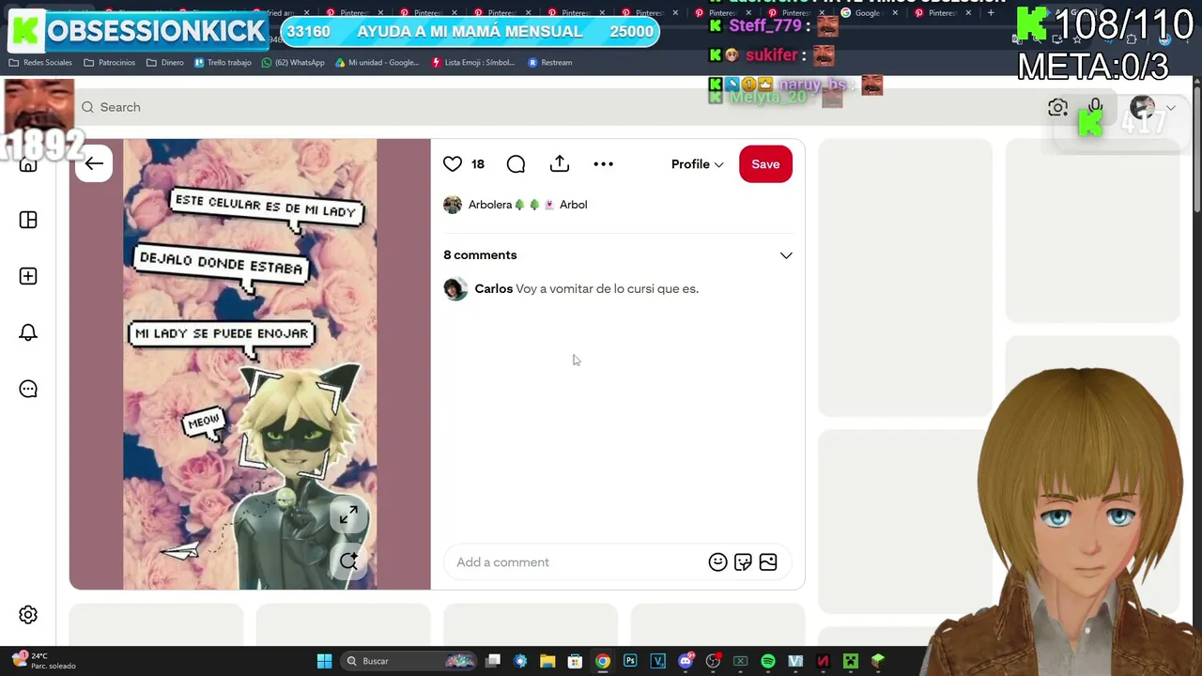Open the Dinero bookmark folder
This screenshot has width=1202, height=676.
(x=165, y=63)
